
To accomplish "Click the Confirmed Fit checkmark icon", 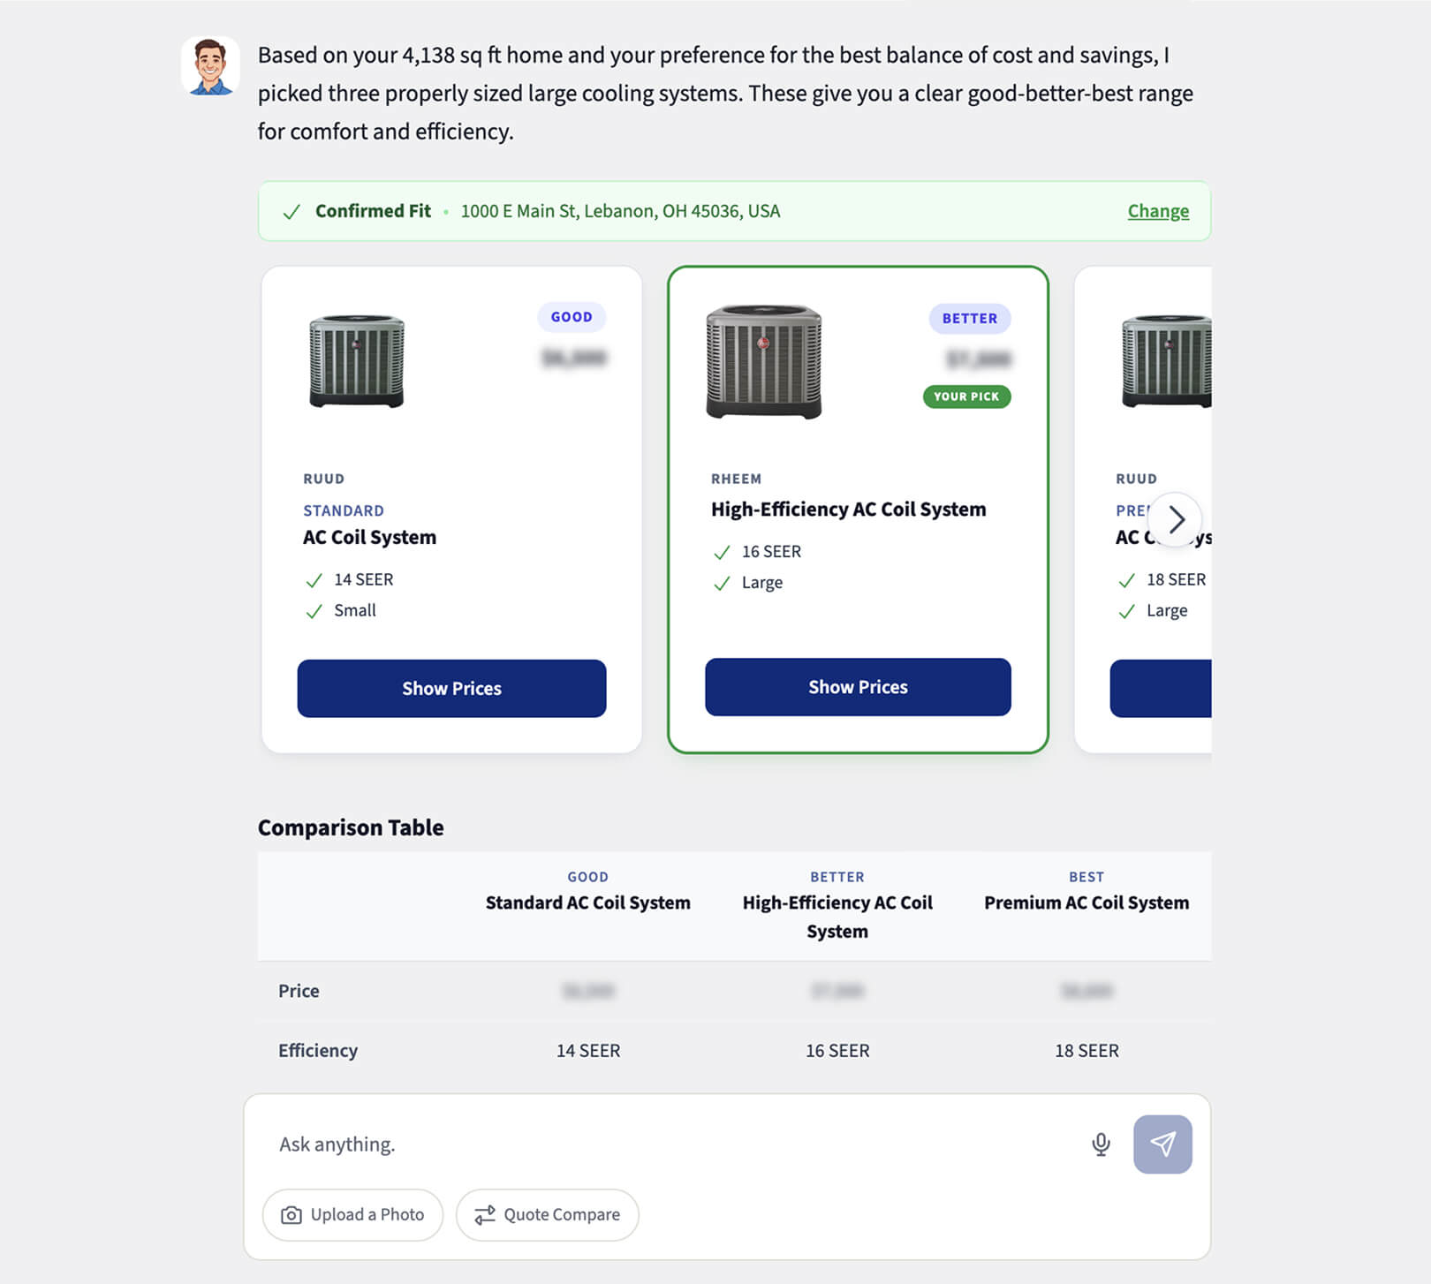I will coord(291,212).
